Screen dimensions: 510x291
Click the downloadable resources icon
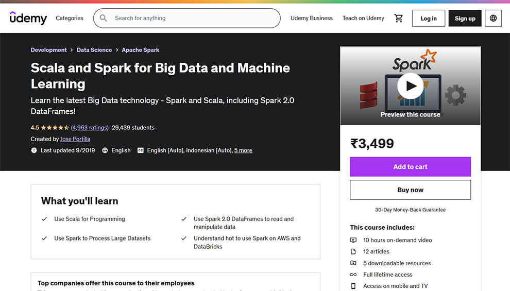coord(353,263)
